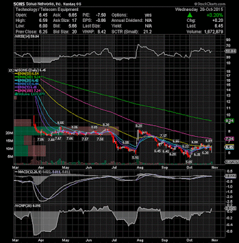Click the +3.20% percent change value
This screenshot has height=243, width=239.
pyautogui.click(x=215, y=15)
